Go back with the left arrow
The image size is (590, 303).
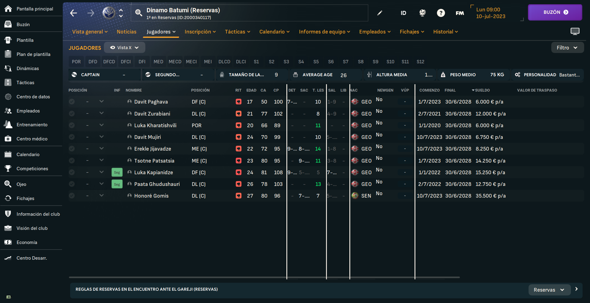[73, 13]
